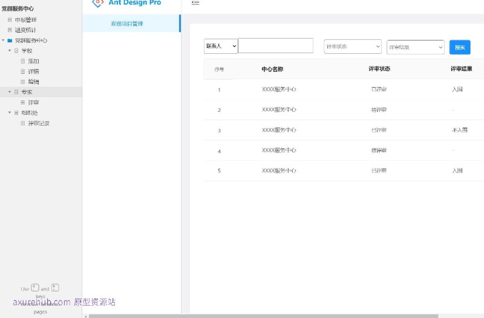
Task: Click the page icon beside 进度统计
Action: (x=10, y=30)
